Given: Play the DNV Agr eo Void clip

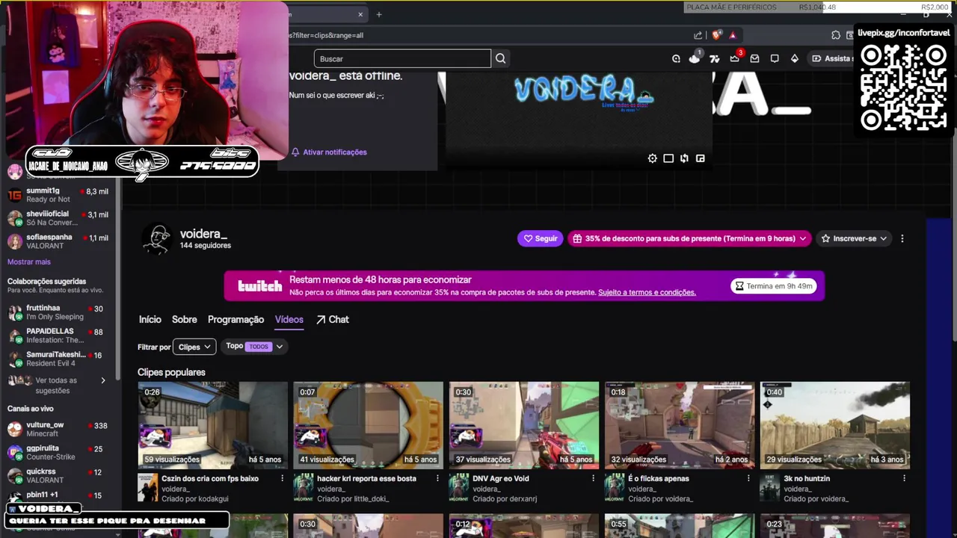Looking at the screenshot, I should (x=523, y=424).
